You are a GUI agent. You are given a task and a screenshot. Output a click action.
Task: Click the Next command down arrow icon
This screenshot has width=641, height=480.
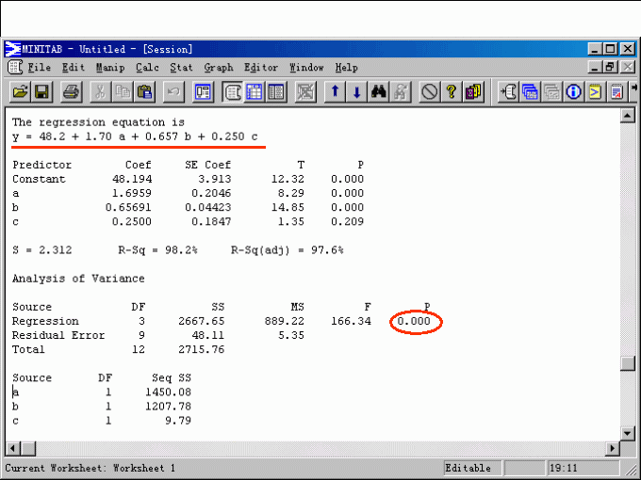pyautogui.click(x=356, y=91)
